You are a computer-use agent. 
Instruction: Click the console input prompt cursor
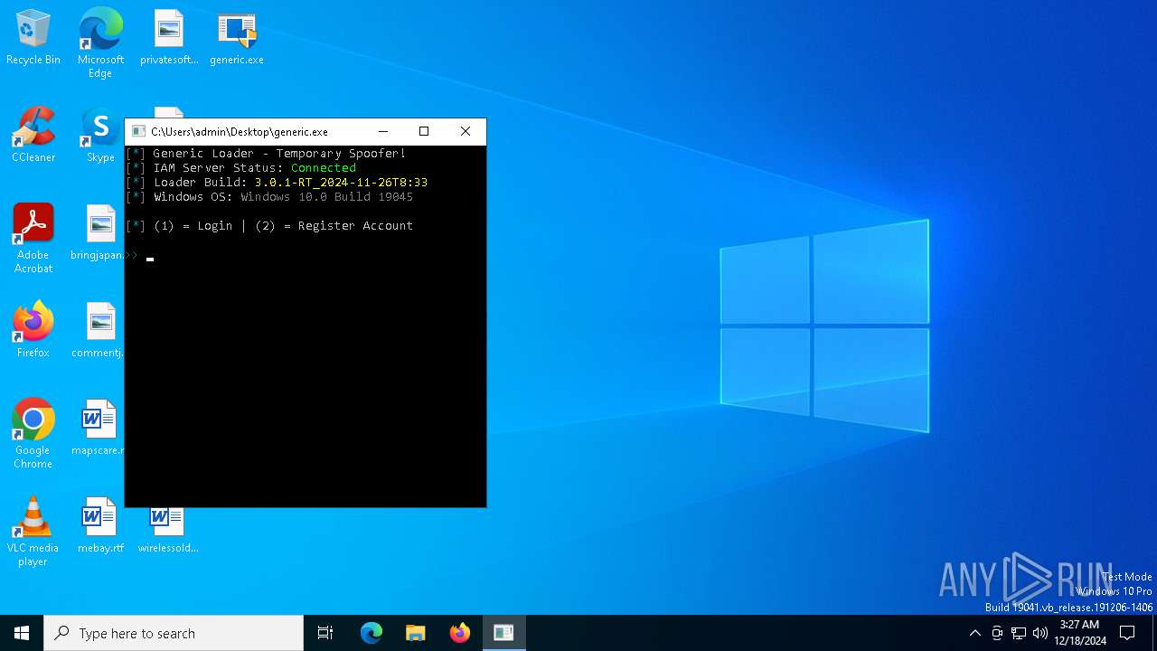click(150, 259)
